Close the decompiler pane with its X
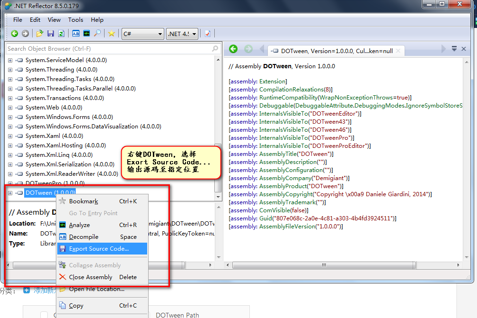 point(464,49)
